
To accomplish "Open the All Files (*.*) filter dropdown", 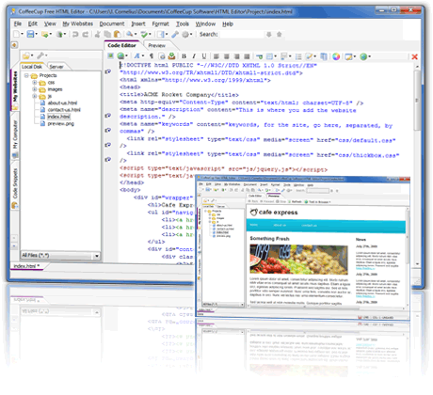I will click(97, 256).
